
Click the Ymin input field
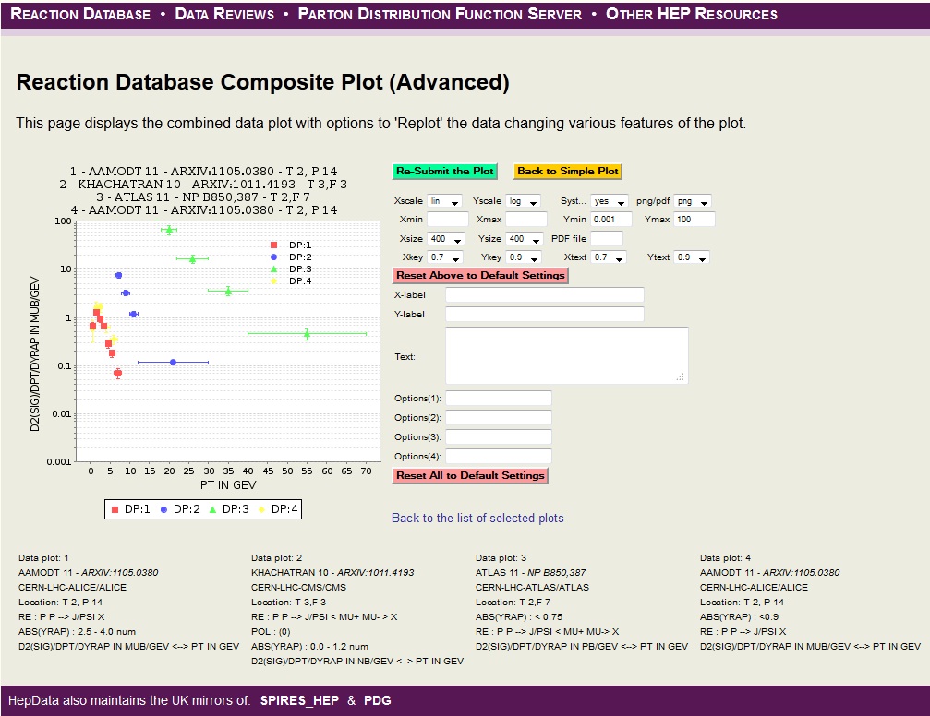point(611,220)
